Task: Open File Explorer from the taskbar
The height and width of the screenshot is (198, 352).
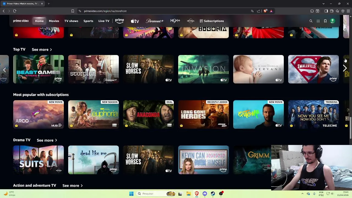Action: (188, 194)
